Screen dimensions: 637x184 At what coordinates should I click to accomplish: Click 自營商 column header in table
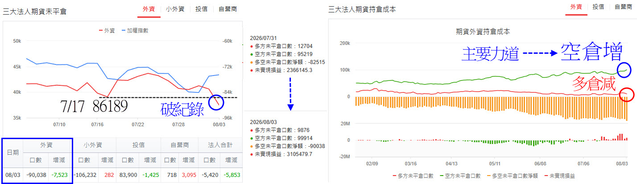179,144
